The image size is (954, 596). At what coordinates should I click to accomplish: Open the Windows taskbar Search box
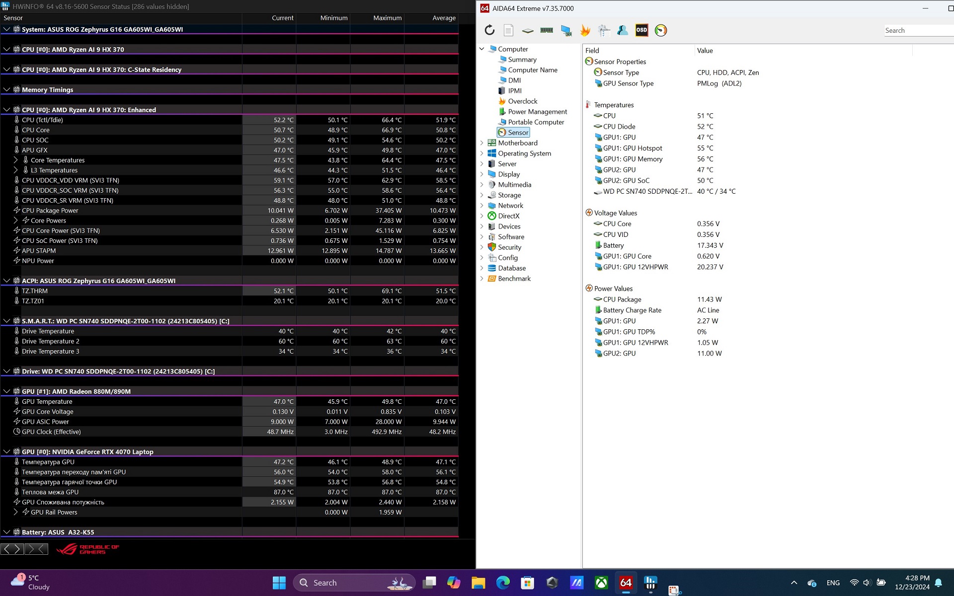[354, 583]
